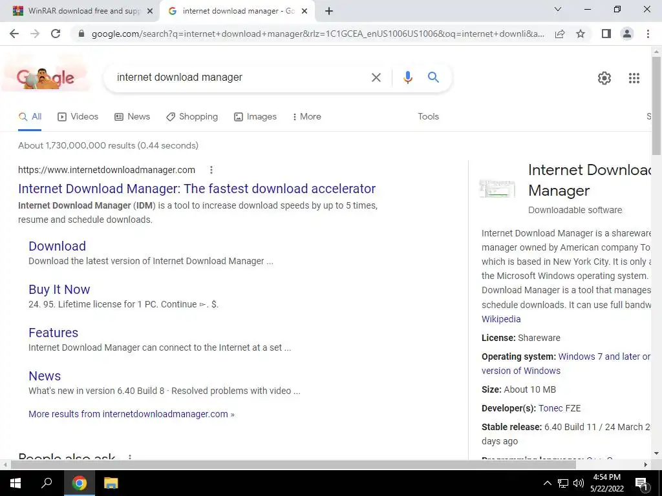Switch to News results
Viewport: 662px width, 496px height.
132,116
